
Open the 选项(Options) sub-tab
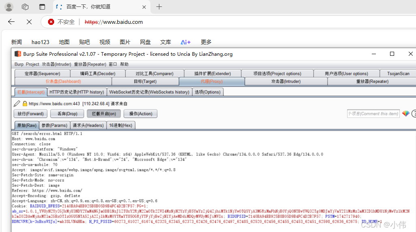click(x=208, y=92)
